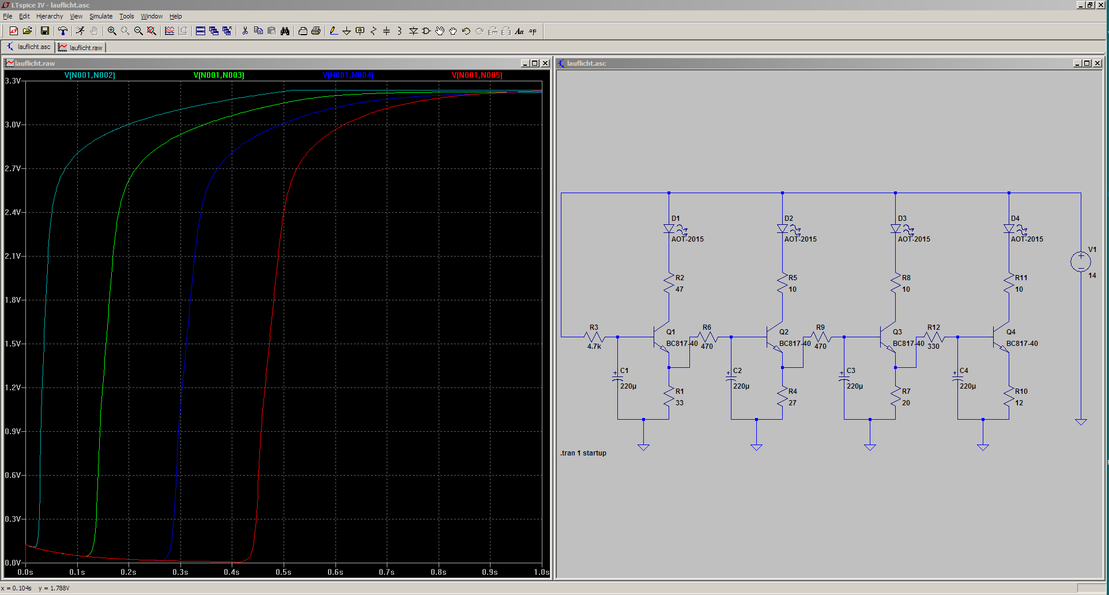Click the scissors Cut icon
This screenshot has height=595, width=1109.
point(245,31)
